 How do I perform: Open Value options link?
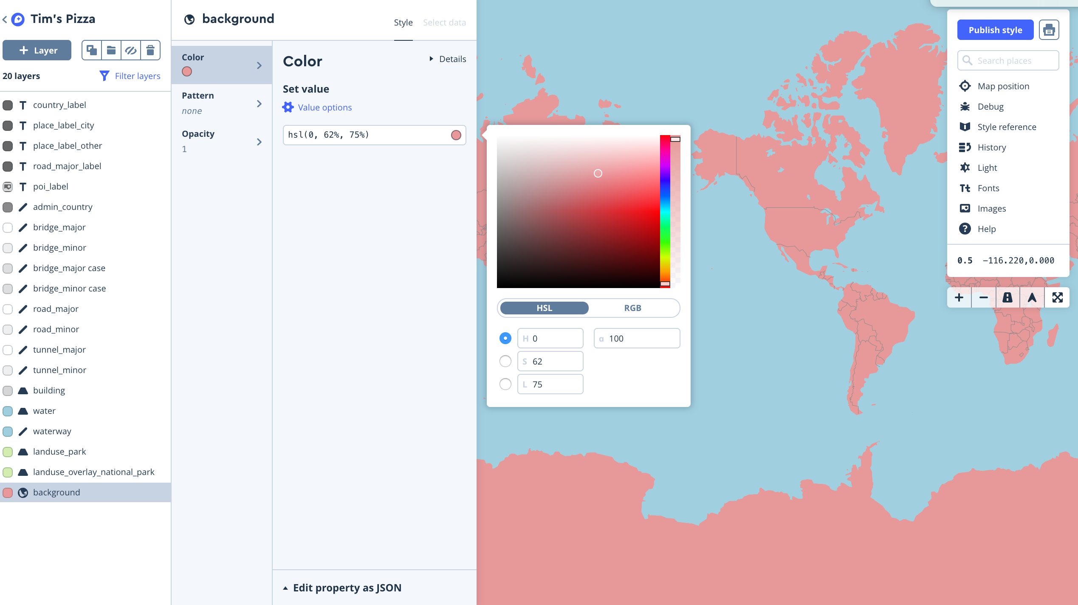pyautogui.click(x=325, y=107)
